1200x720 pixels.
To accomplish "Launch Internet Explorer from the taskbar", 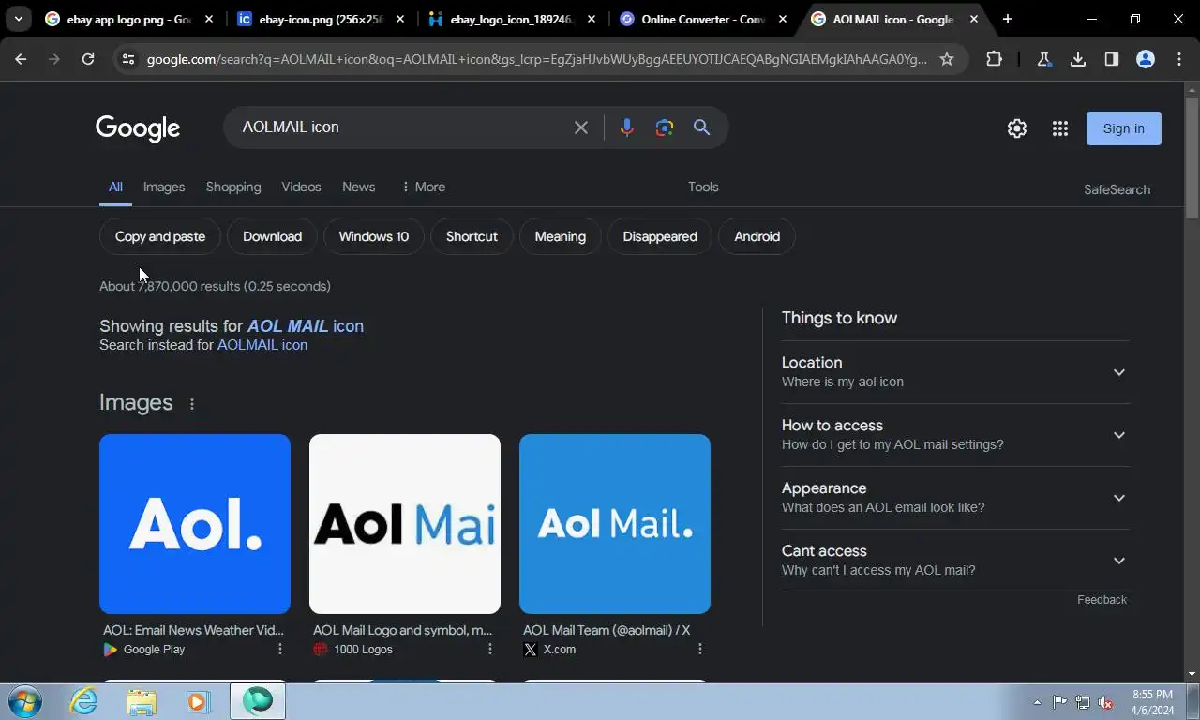I will pos(83,701).
